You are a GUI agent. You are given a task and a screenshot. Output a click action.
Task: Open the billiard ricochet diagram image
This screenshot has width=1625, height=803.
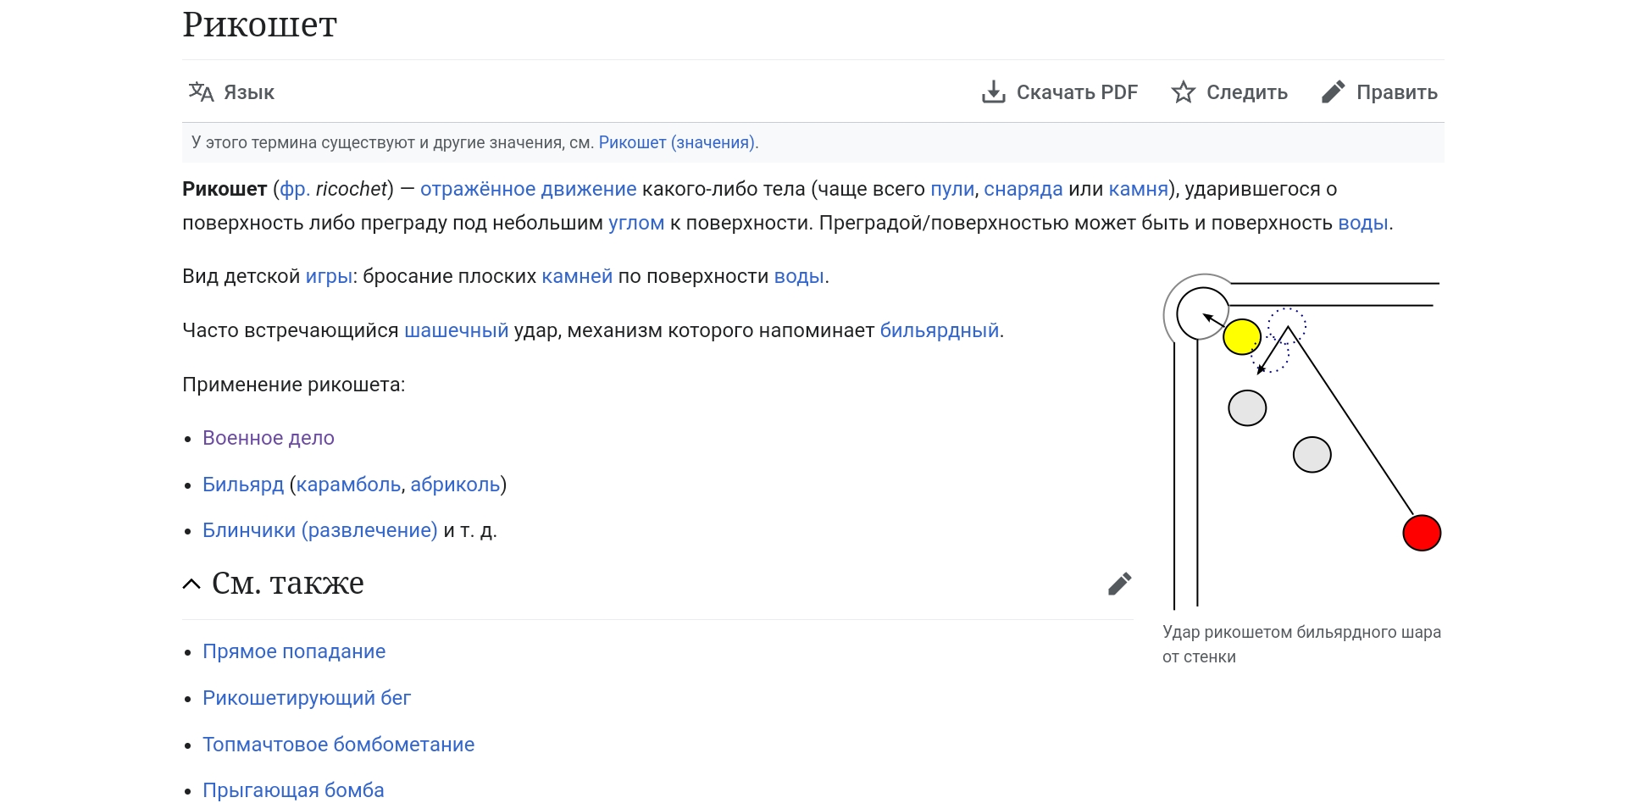click(x=1302, y=440)
